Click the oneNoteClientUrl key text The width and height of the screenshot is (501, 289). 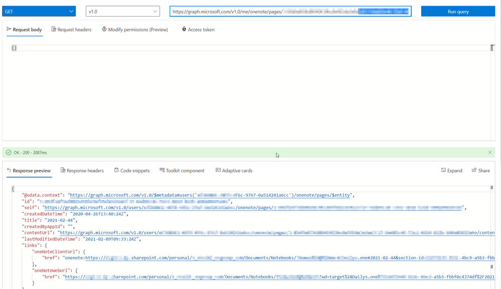pos(55,251)
